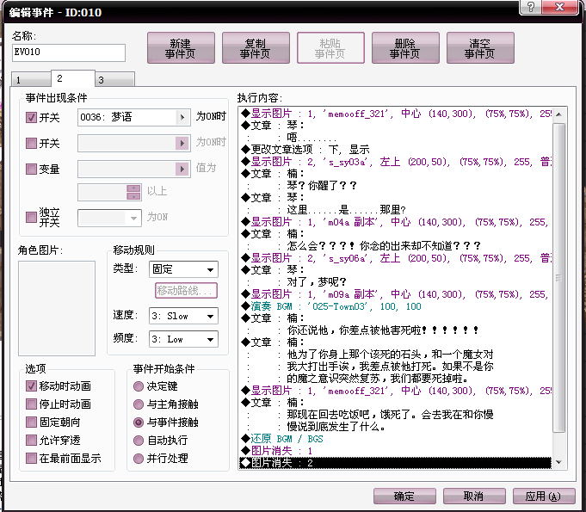Select the 演奏 BGM '025-Town03' command
586x512 pixels.
(395, 306)
